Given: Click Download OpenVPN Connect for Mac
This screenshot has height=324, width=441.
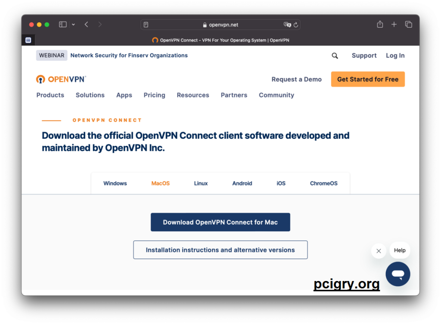Looking at the screenshot, I should (x=220, y=222).
